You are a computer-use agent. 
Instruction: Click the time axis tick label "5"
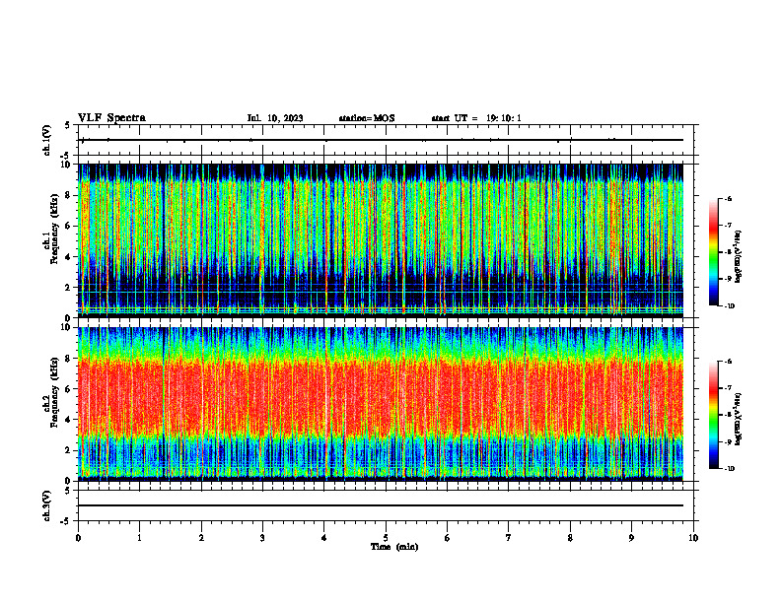coord(386,538)
